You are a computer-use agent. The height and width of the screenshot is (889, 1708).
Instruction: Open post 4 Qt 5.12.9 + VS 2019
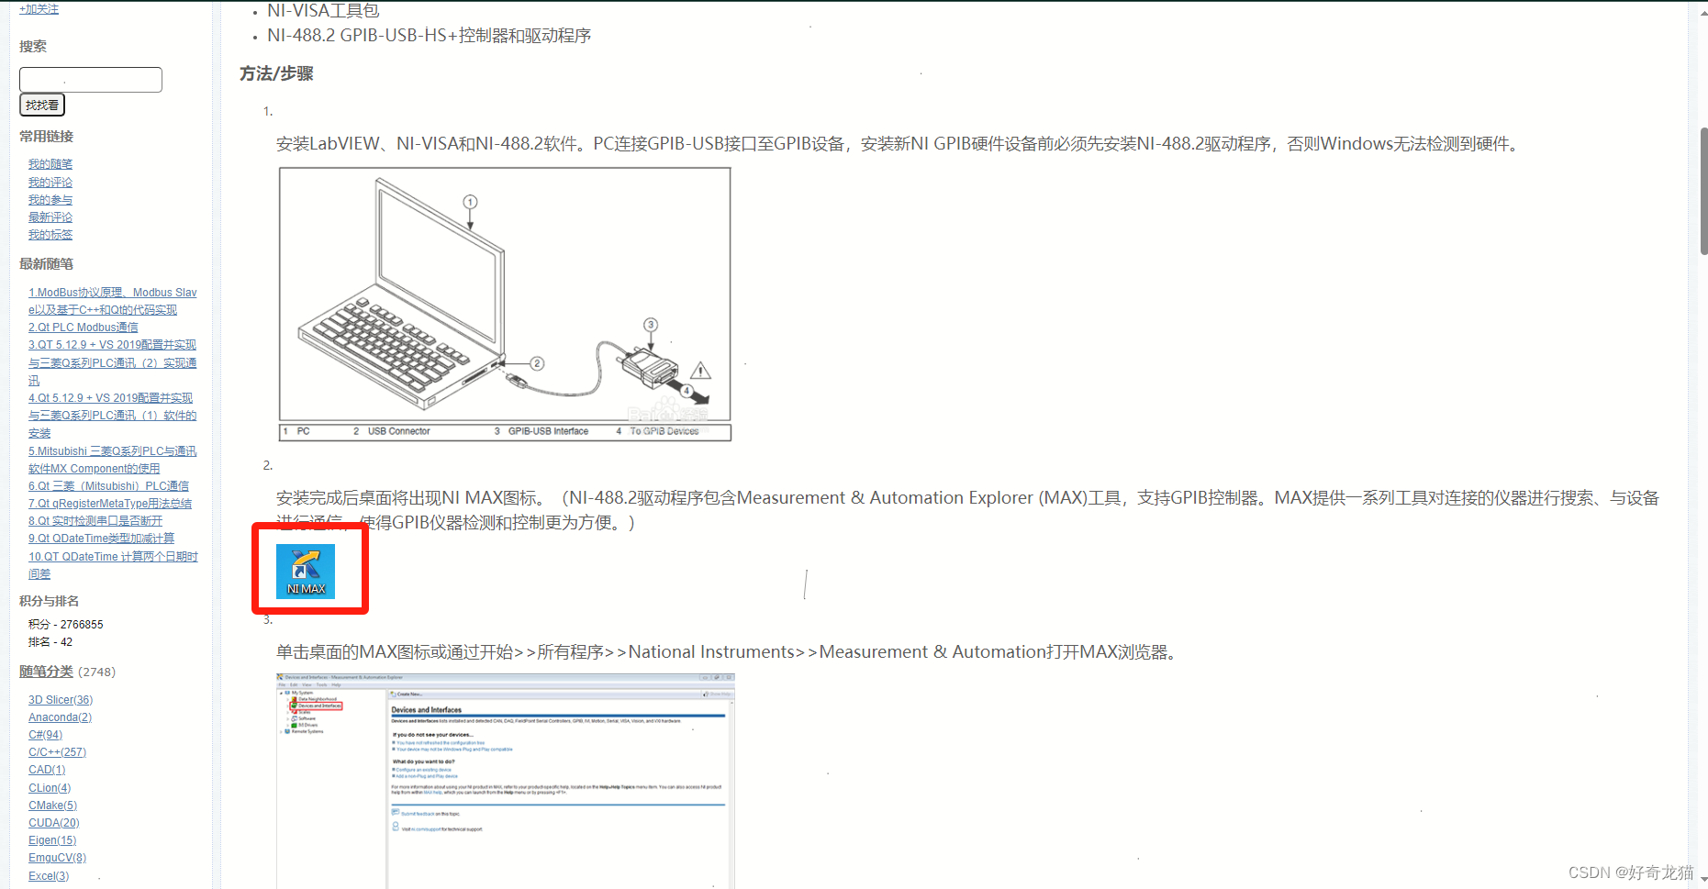click(x=113, y=416)
